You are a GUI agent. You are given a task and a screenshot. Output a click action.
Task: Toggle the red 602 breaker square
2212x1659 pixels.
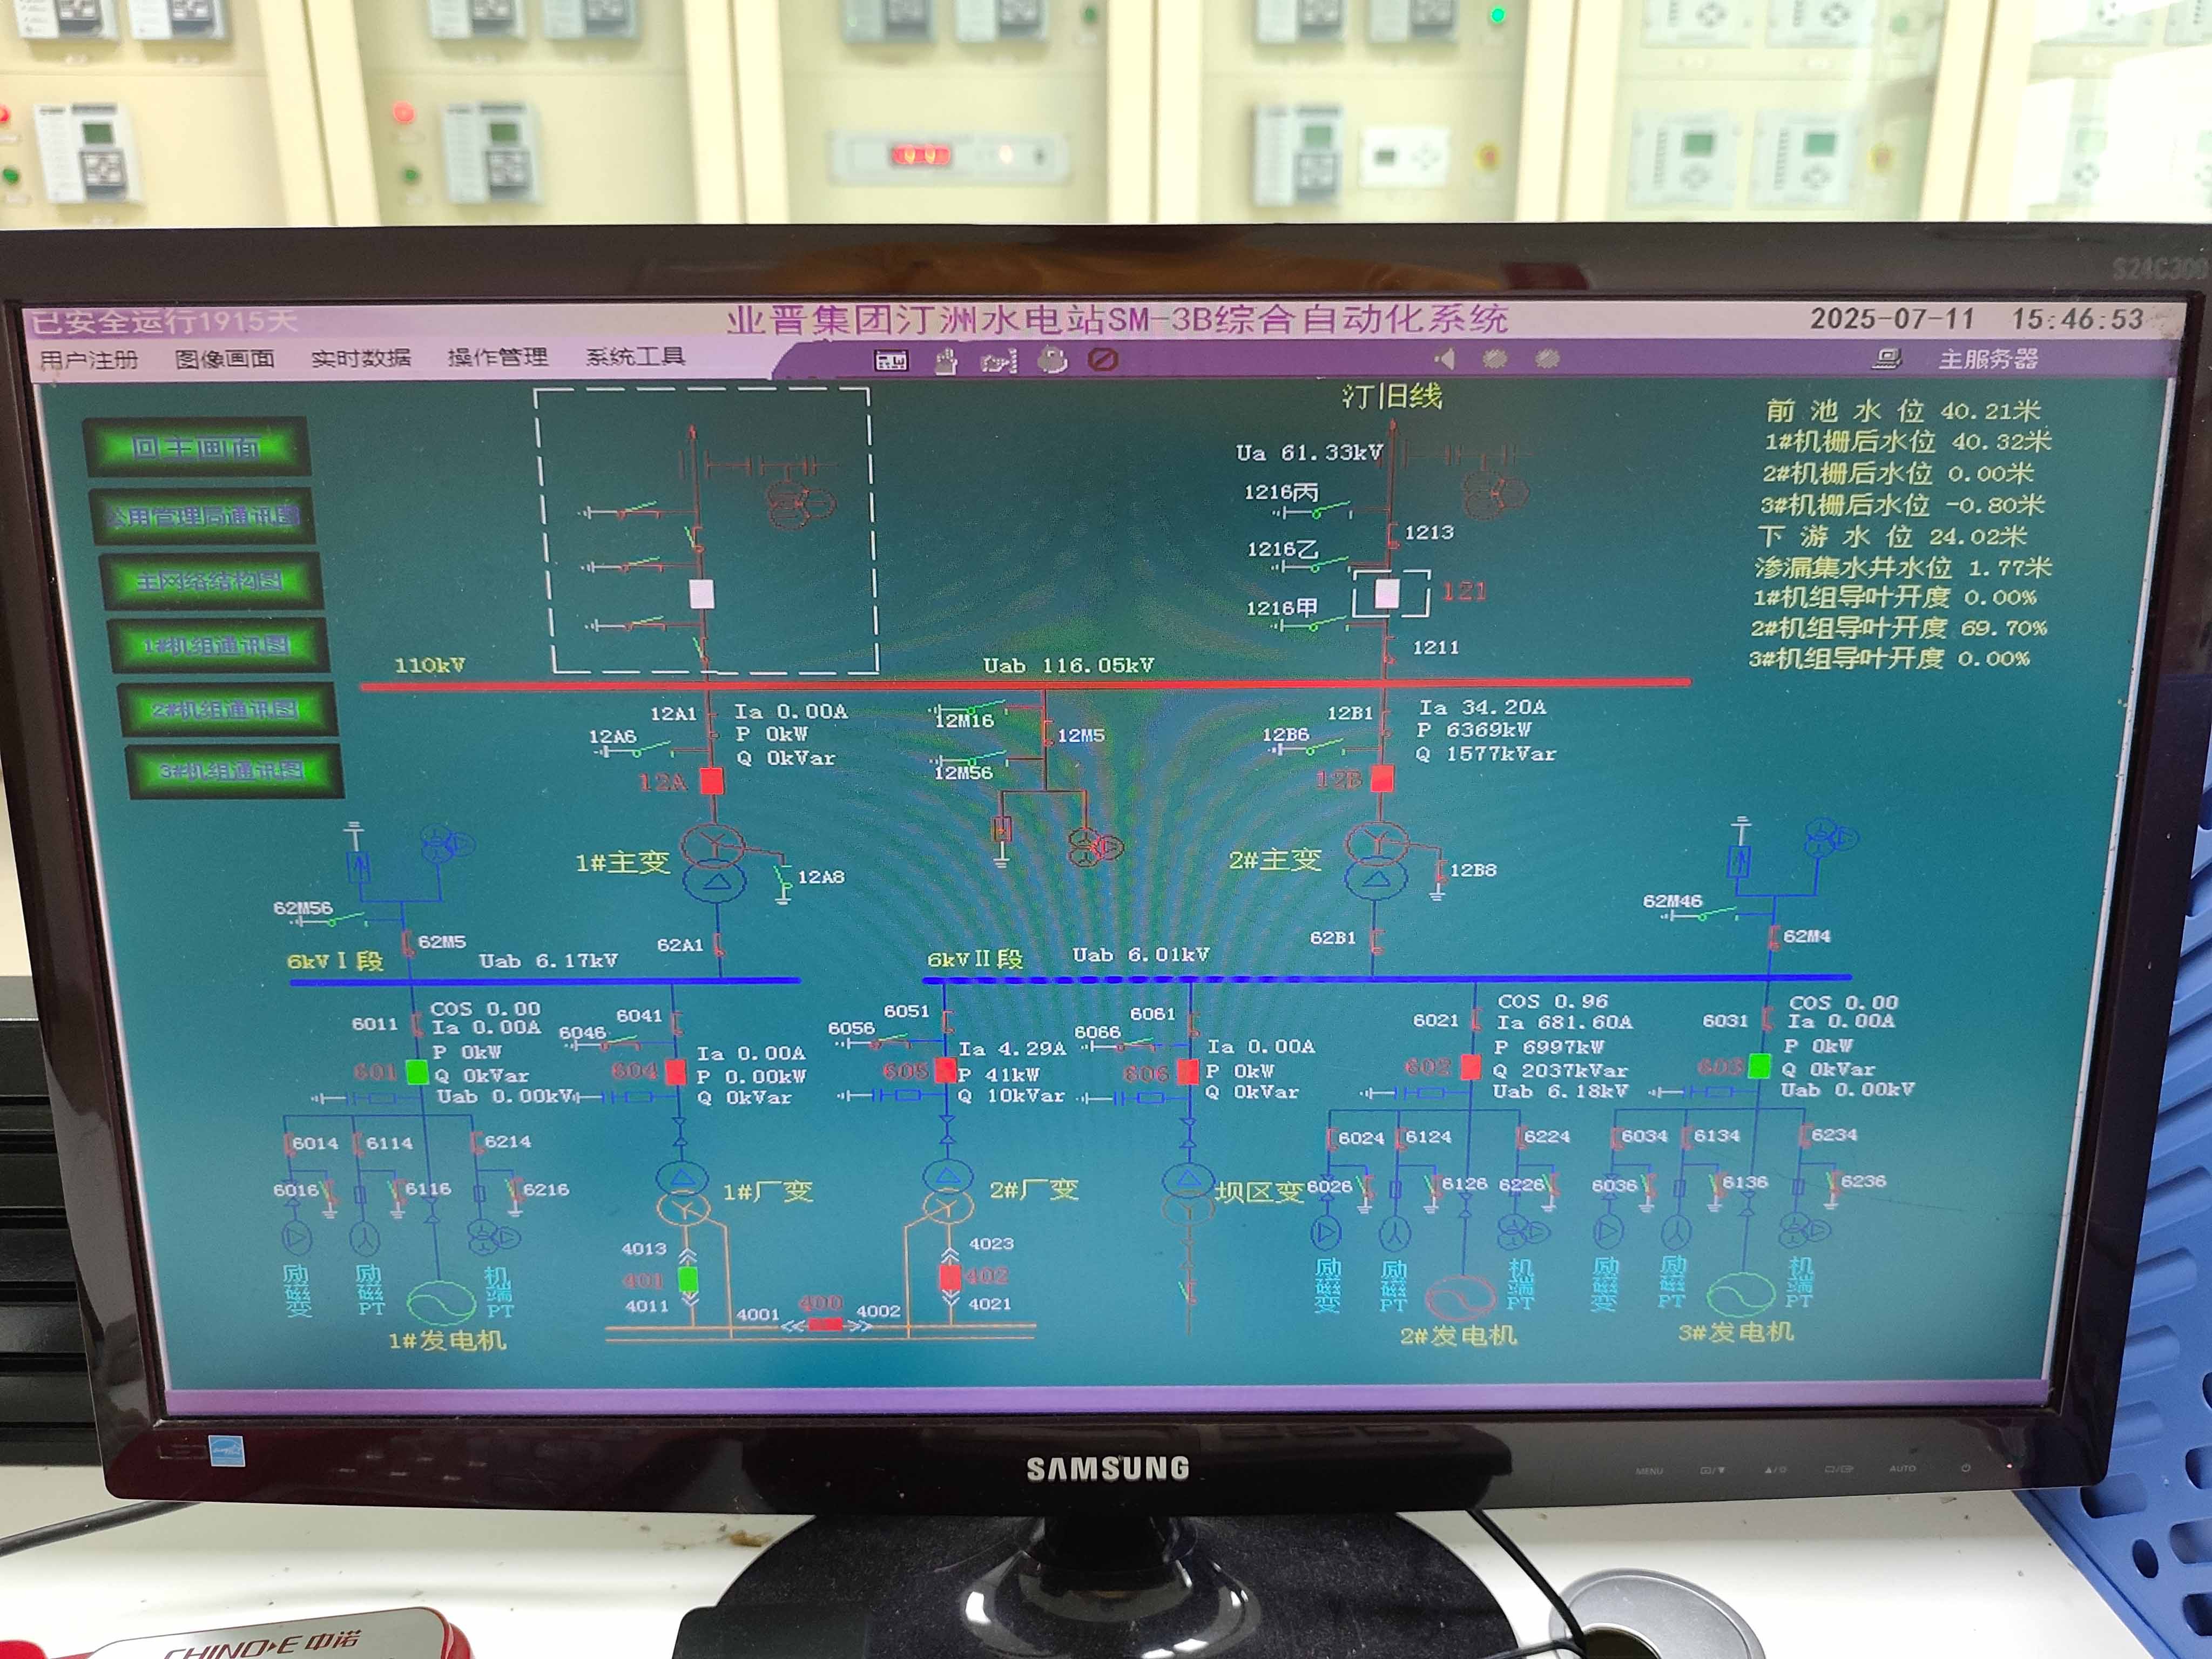point(1470,1066)
